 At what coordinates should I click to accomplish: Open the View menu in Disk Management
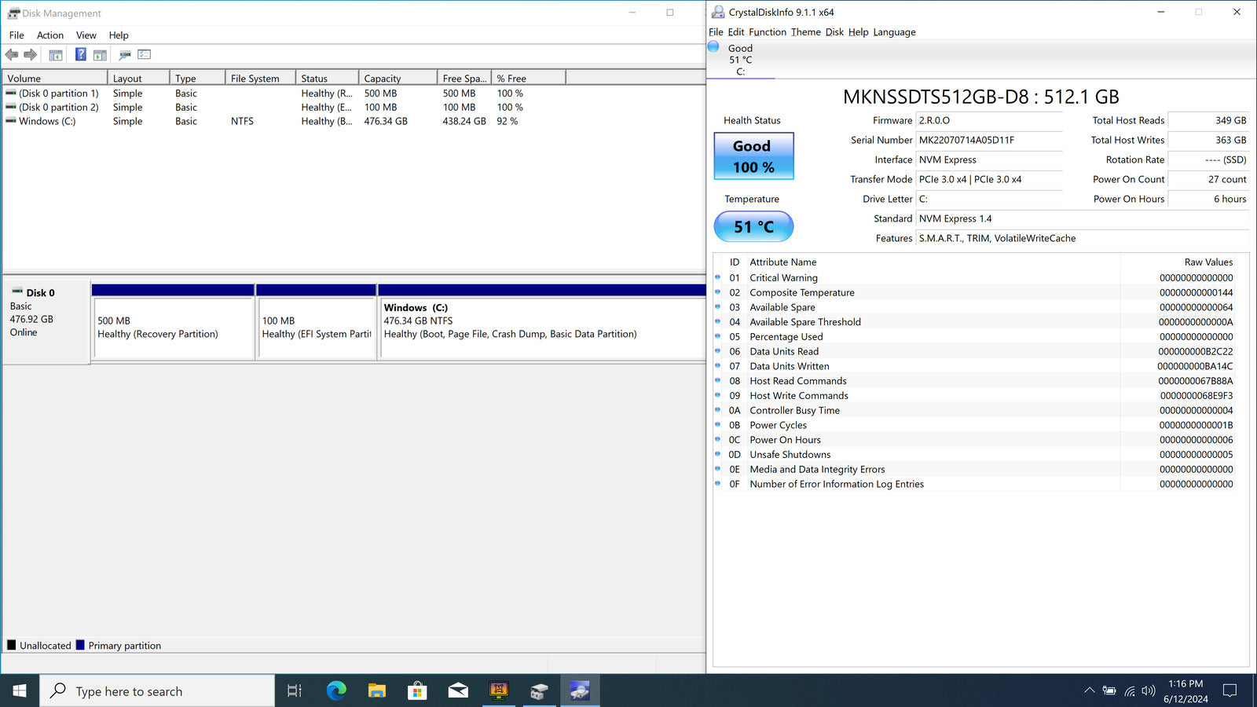(x=86, y=35)
